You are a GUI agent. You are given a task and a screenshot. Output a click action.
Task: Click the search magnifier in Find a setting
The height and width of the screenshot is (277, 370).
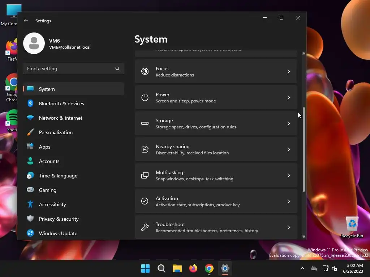[117, 69]
